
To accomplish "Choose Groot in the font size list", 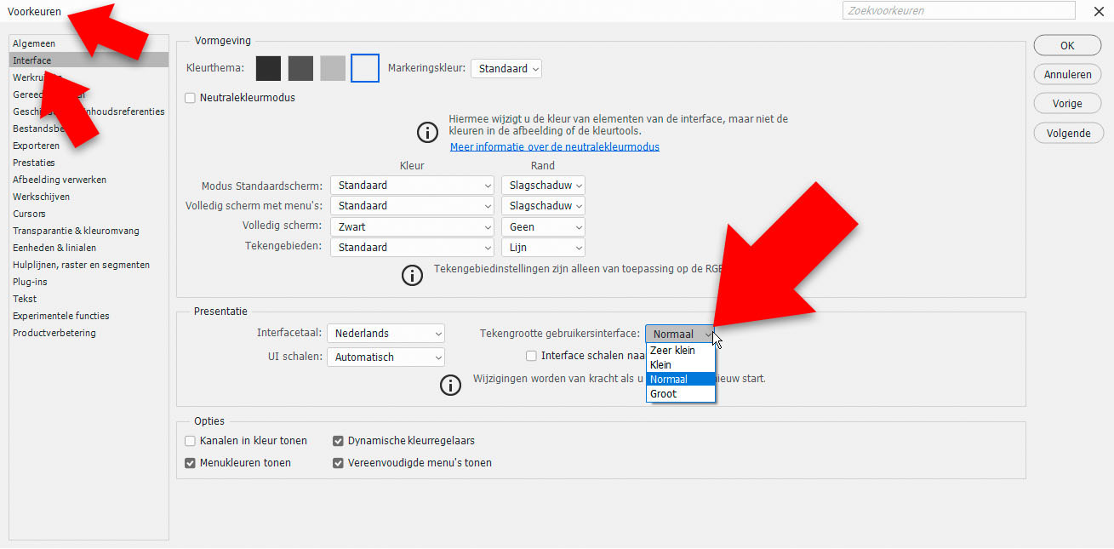I will click(664, 394).
